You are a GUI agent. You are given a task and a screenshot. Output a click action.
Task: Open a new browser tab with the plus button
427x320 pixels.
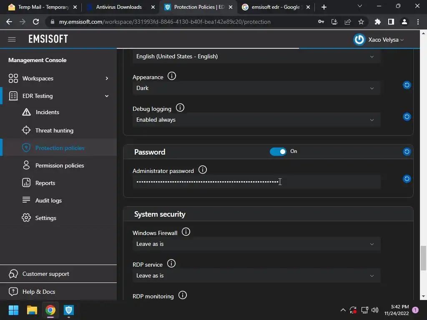pos(324,7)
